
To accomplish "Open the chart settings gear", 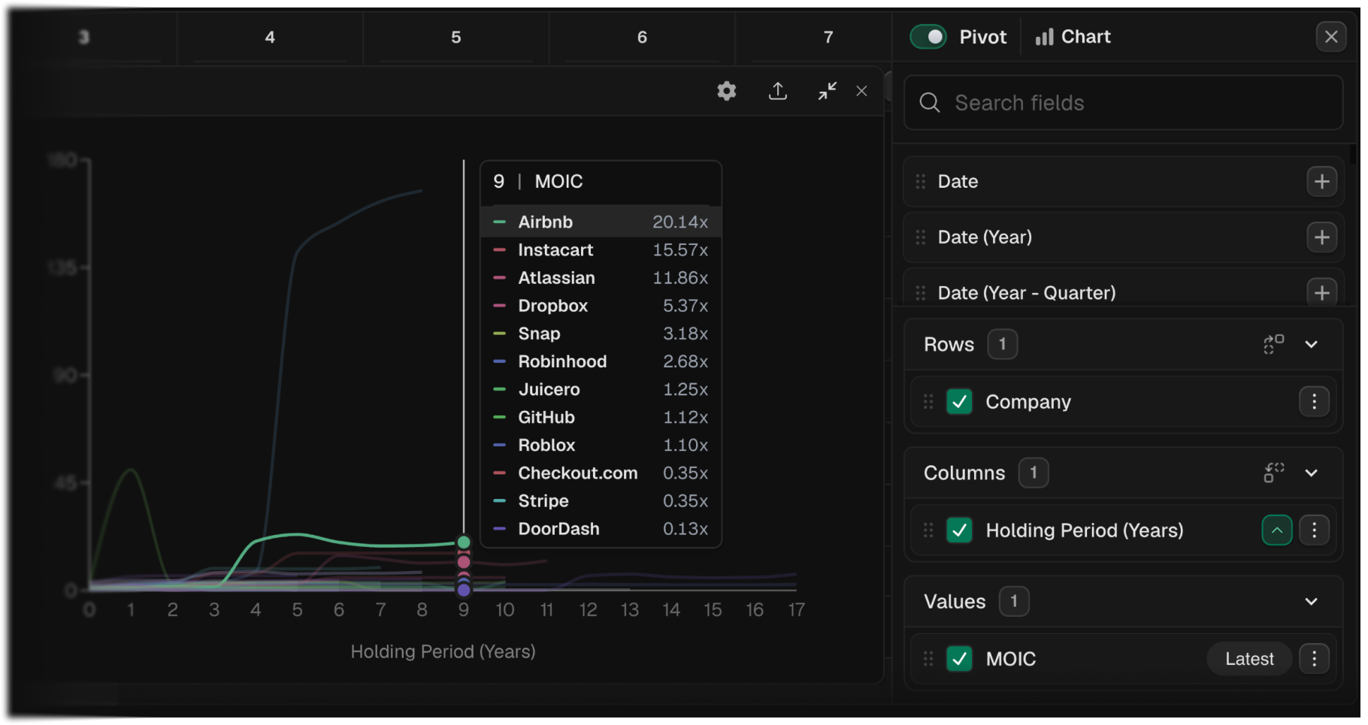I will (726, 91).
